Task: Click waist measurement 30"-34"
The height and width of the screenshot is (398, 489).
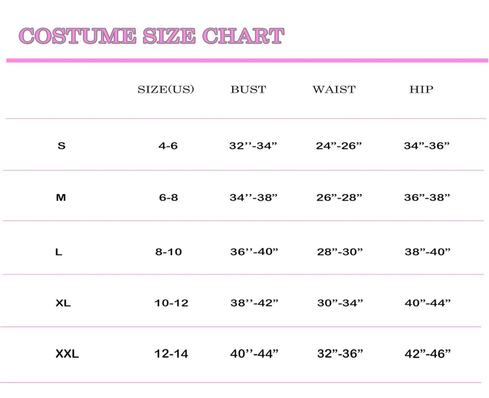Action: (x=340, y=303)
